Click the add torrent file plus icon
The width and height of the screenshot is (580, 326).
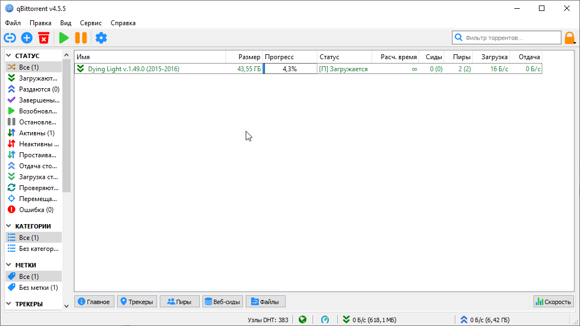click(x=27, y=38)
